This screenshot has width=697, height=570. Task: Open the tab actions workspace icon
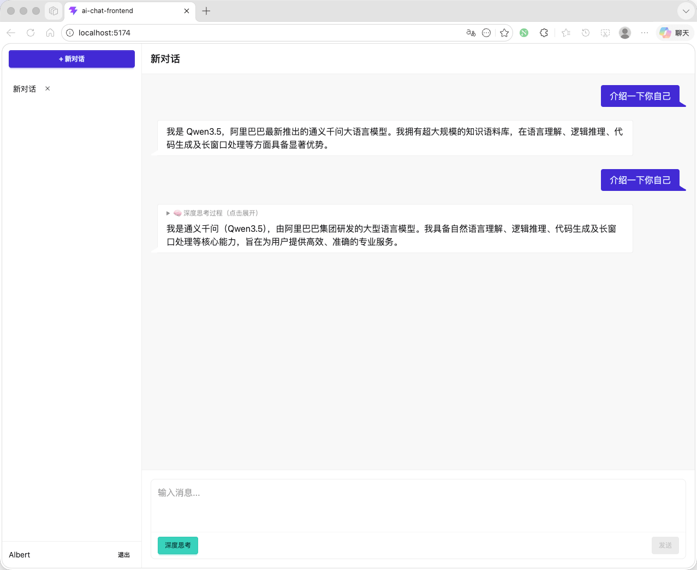[x=53, y=11]
